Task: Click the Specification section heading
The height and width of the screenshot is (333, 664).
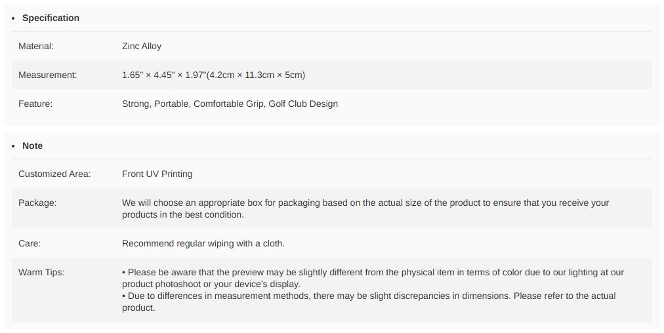Action: pos(51,18)
